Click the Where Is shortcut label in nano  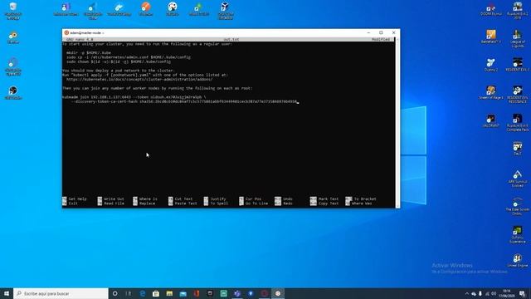coord(149,199)
